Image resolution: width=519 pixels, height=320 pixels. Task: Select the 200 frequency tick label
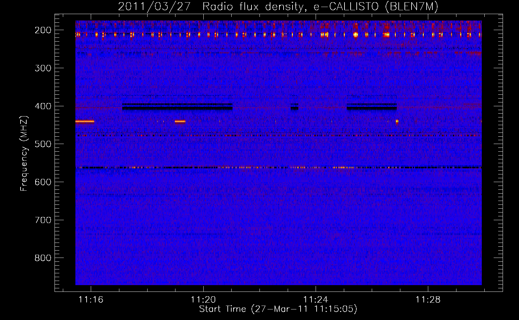coord(43,30)
